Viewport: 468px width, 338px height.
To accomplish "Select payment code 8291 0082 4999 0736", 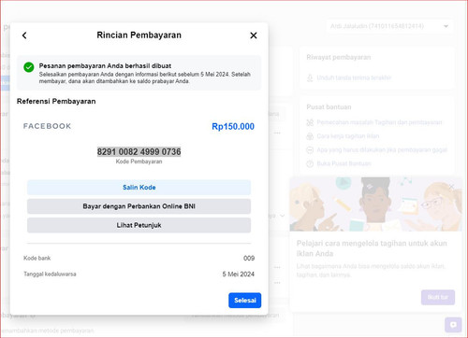I will pos(139,152).
